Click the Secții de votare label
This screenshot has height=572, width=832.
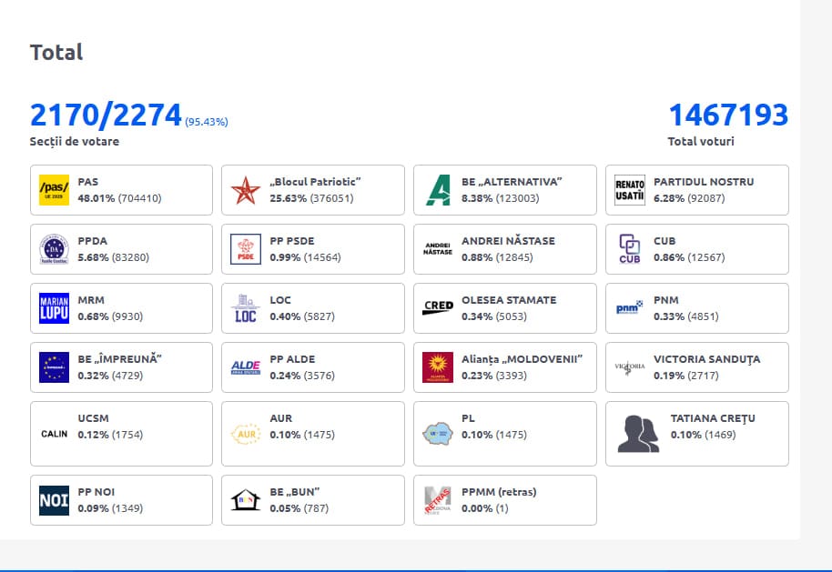coord(75,142)
